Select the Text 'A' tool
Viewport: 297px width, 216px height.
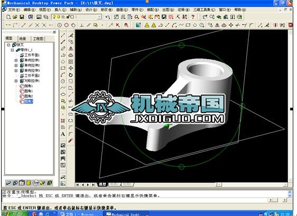(63, 134)
